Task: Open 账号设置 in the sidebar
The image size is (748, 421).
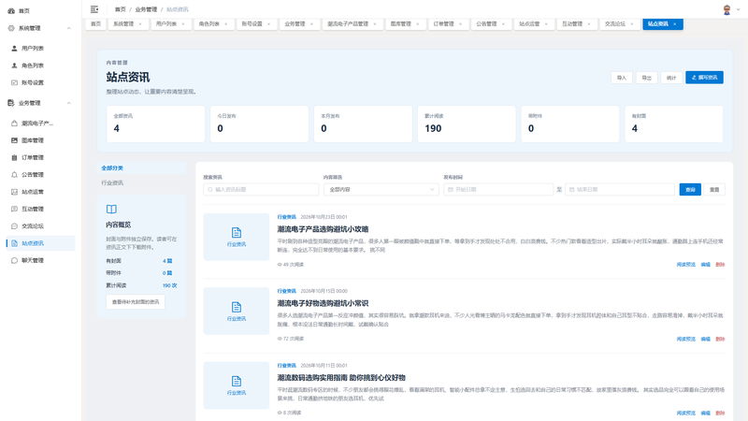Action: point(33,82)
